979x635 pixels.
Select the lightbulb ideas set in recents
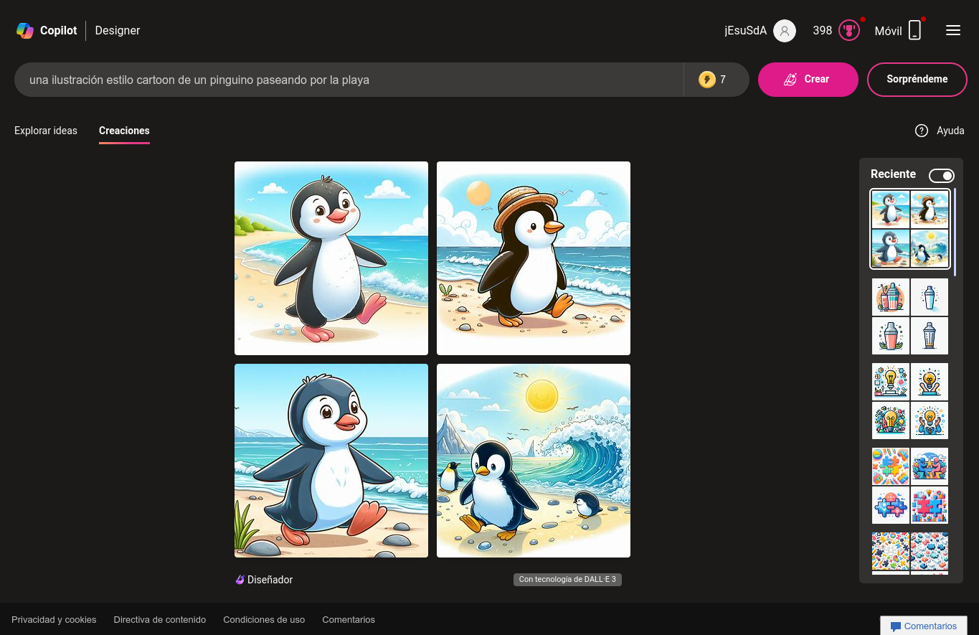pos(910,401)
